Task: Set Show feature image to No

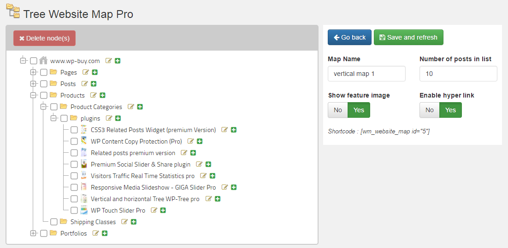Action: pyautogui.click(x=337, y=110)
